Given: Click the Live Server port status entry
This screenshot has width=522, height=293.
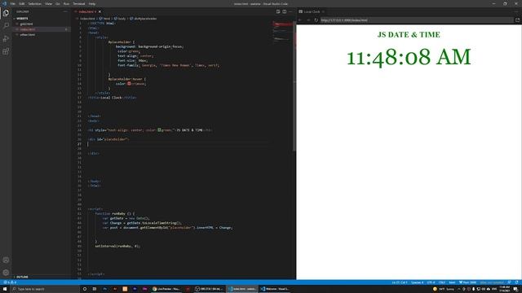Looking at the screenshot, I should (x=467, y=282).
